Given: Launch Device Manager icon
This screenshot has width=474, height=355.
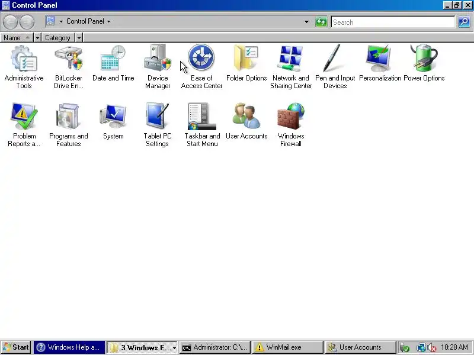Looking at the screenshot, I should [x=158, y=58].
